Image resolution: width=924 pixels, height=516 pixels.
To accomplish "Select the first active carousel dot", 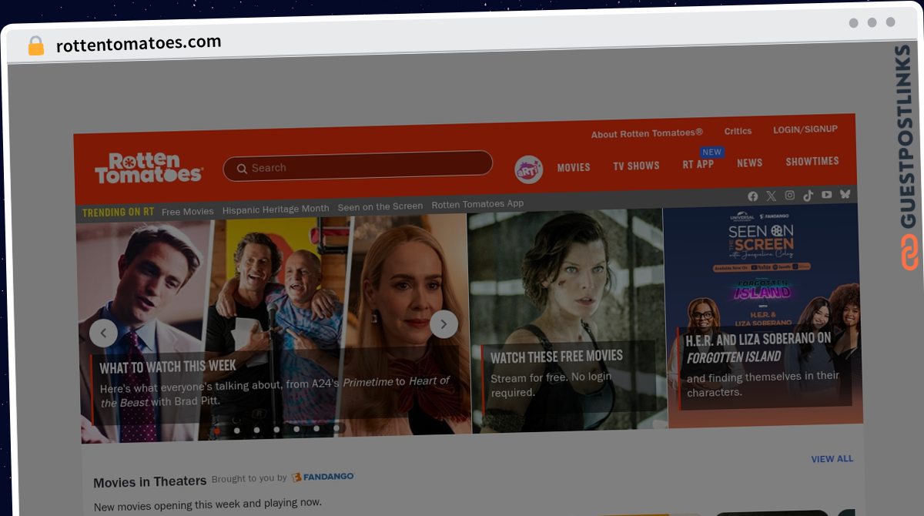I will [x=217, y=431].
